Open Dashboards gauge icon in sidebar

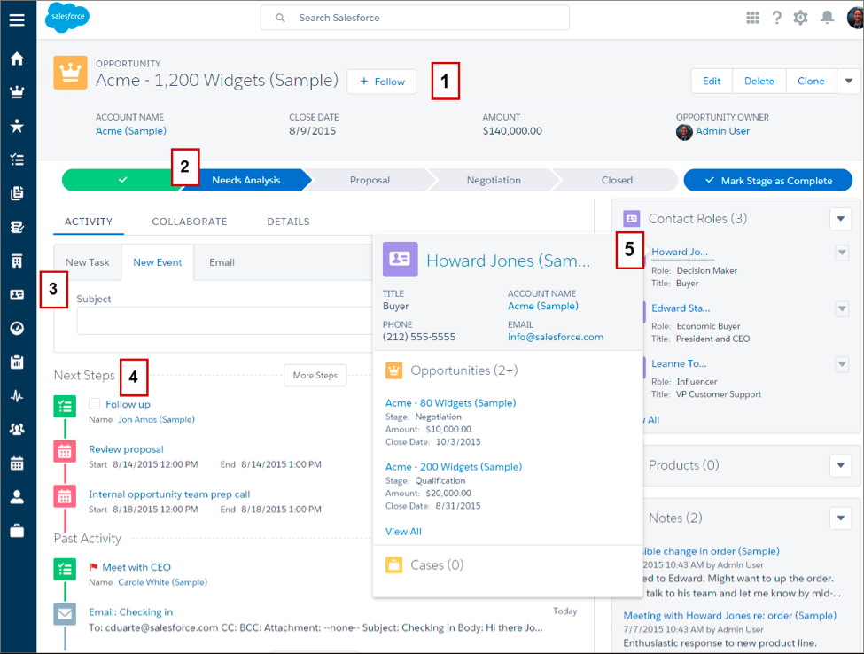(x=17, y=329)
